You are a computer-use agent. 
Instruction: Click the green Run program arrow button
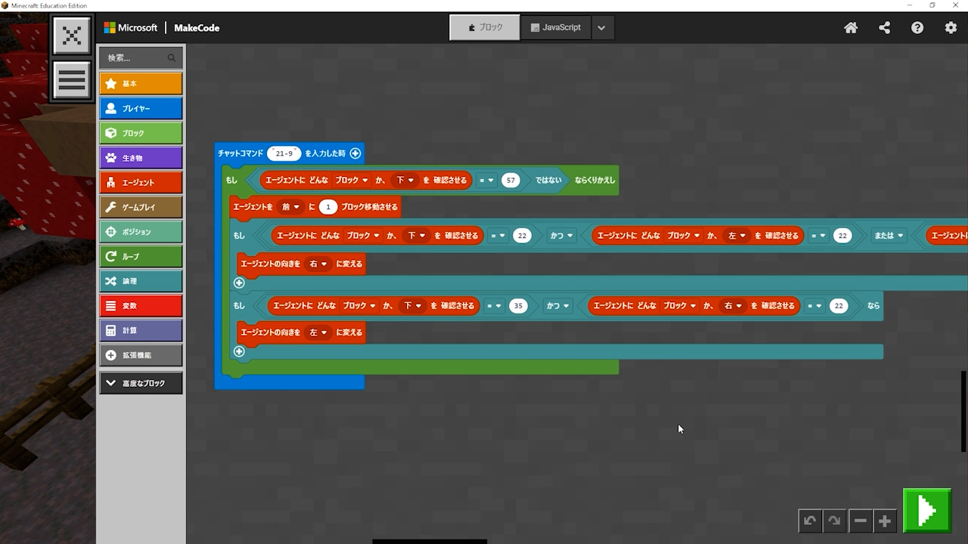pyautogui.click(x=926, y=512)
